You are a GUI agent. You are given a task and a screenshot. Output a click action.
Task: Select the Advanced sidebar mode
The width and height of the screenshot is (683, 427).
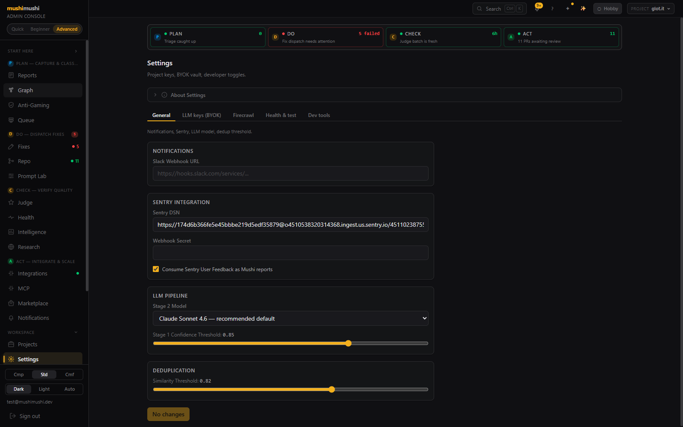pos(67,29)
